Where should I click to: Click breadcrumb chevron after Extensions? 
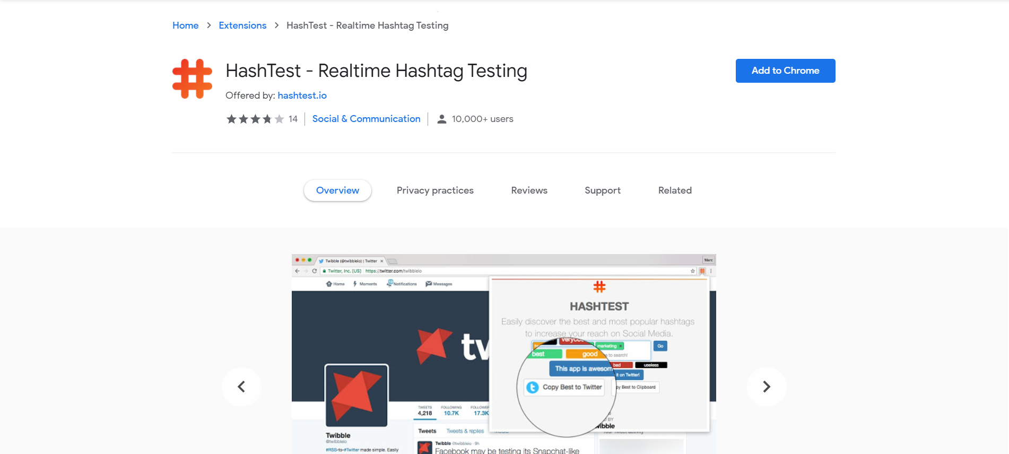pyautogui.click(x=276, y=25)
